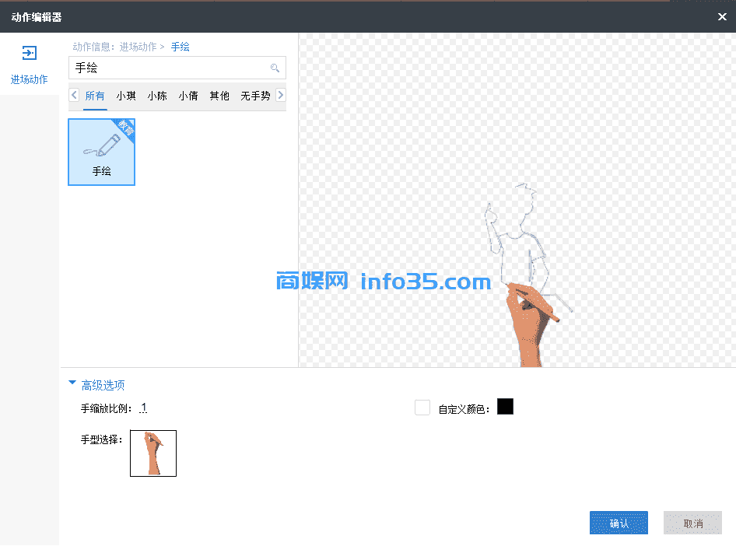The height and width of the screenshot is (546, 736).
Task: Open the black custom color swatch
Action: click(505, 407)
